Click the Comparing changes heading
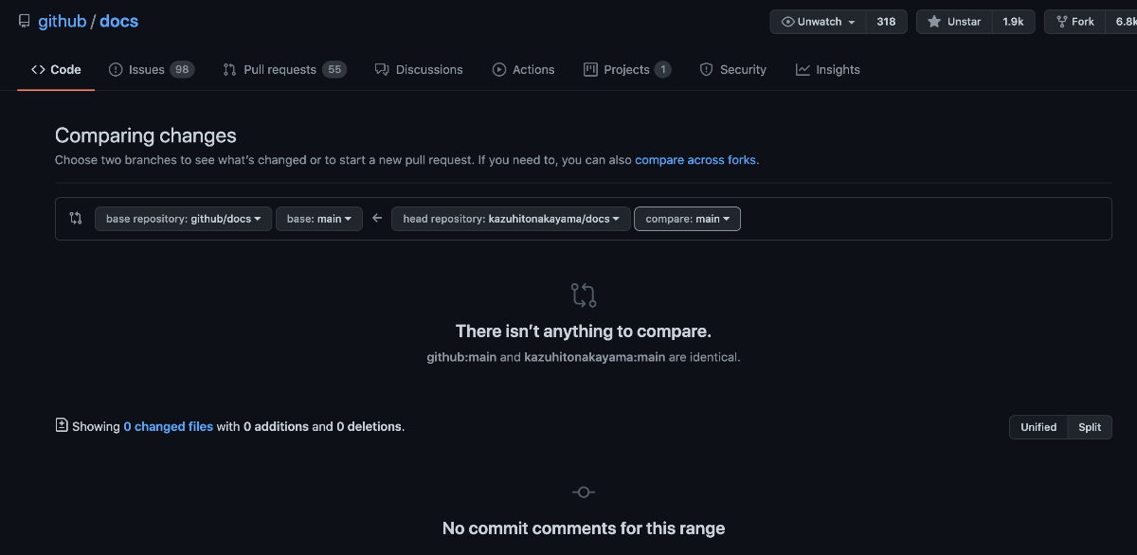 146,135
